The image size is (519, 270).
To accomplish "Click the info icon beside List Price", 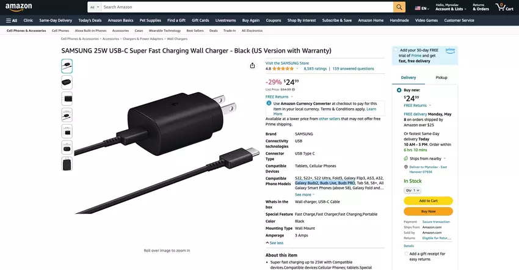I will click(x=293, y=89).
